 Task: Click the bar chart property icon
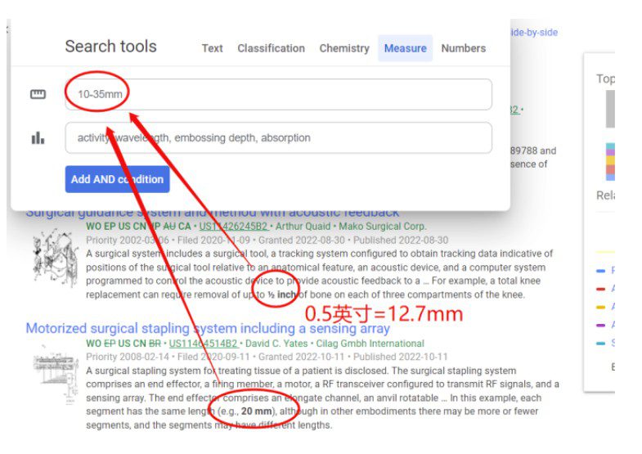coord(38,137)
